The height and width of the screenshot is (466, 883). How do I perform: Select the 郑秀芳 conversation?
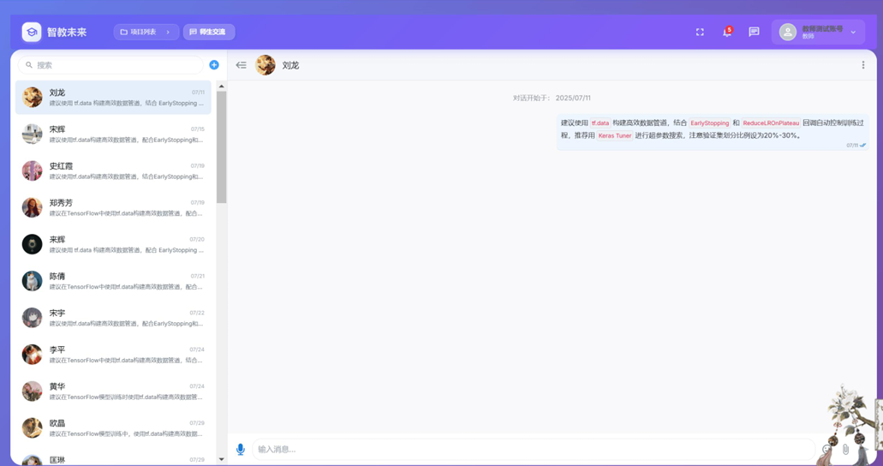[x=113, y=207]
